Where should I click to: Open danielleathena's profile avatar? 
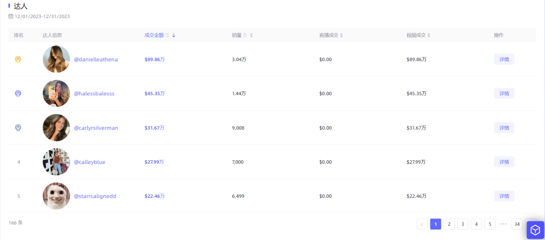(x=57, y=59)
